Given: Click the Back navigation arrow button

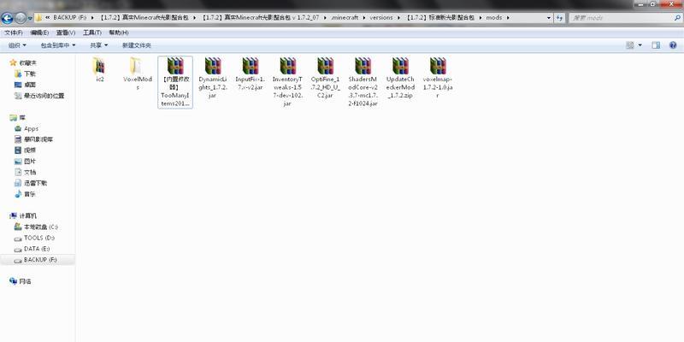Looking at the screenshot, I should point(7,18).
